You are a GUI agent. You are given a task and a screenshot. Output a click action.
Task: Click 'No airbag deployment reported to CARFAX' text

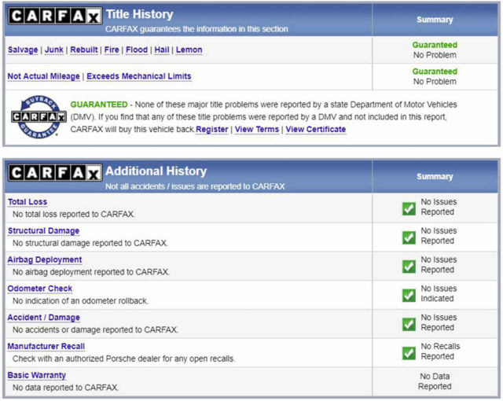[91, 272]
